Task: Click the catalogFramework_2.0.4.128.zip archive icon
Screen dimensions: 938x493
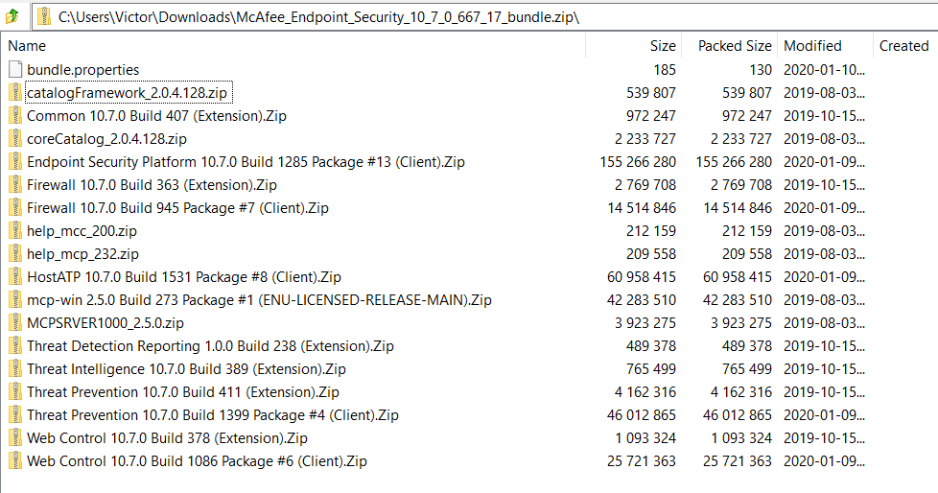Action: point(14,92)
